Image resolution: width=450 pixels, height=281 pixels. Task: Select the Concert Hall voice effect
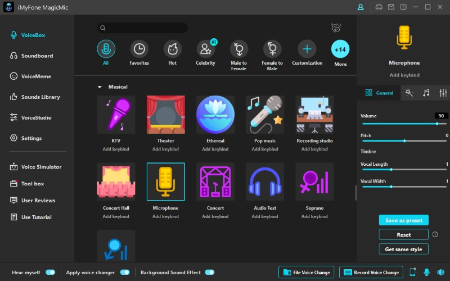[x=116, y=182]
